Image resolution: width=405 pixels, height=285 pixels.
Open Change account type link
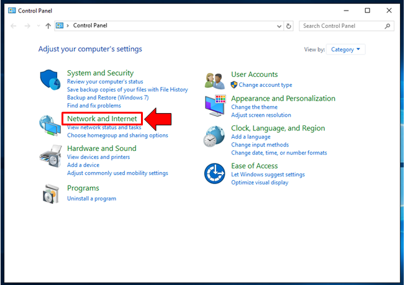pos(265,85)
